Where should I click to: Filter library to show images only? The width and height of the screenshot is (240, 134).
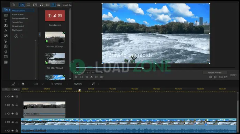tap(35, 5)
